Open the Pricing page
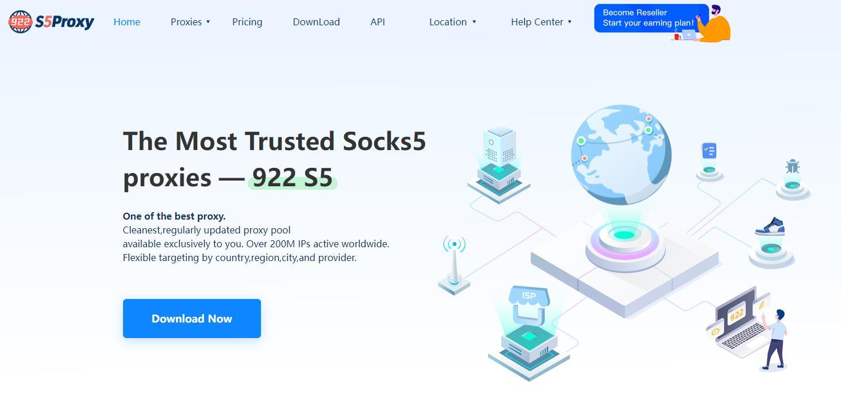 point(247,22)
